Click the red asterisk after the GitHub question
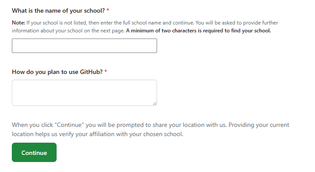The width and height of the screenshot is (315, 172). [x=106, y=71]
